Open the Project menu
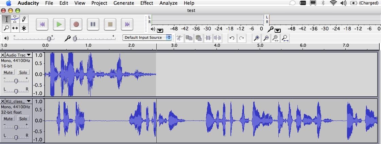Image resolution: width=381 pixels, height=144 pixels. [x=99, y=3]
